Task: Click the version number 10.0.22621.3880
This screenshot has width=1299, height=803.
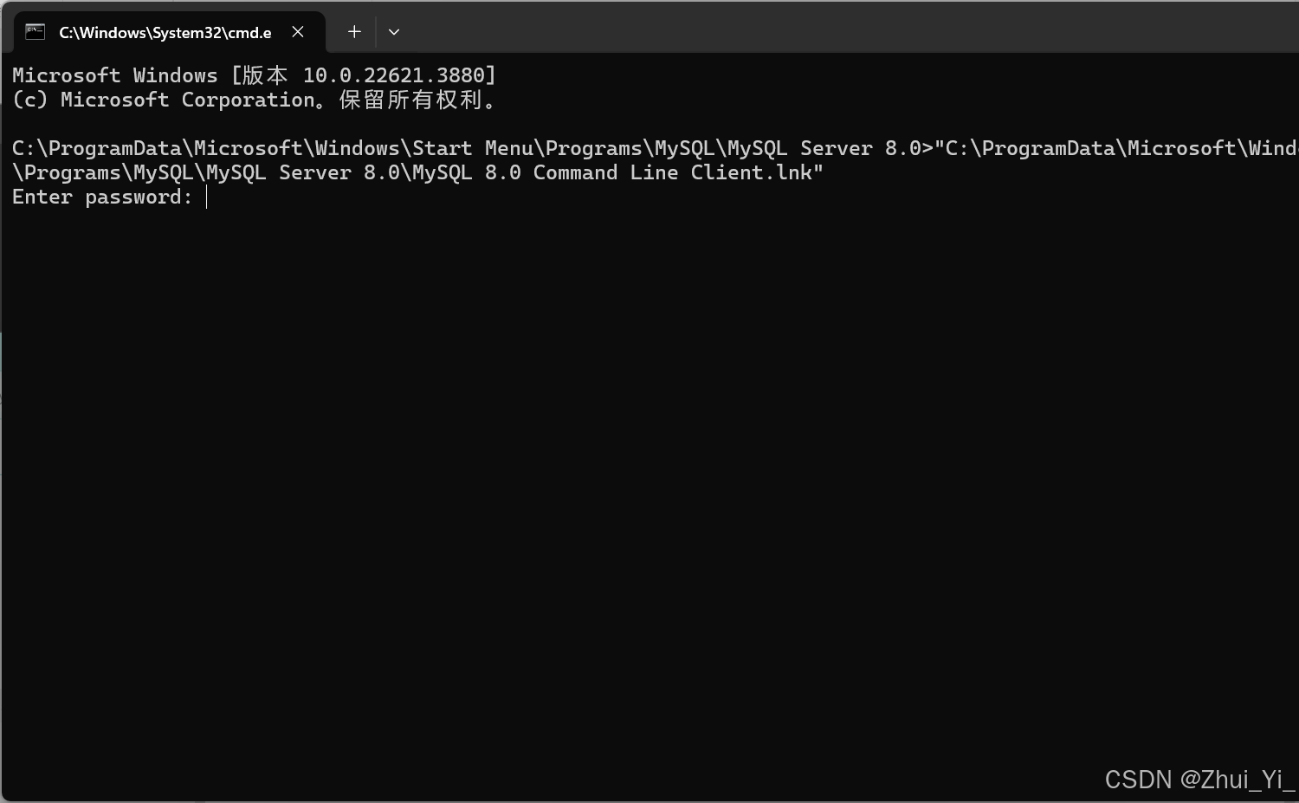Action: point(393,75)
